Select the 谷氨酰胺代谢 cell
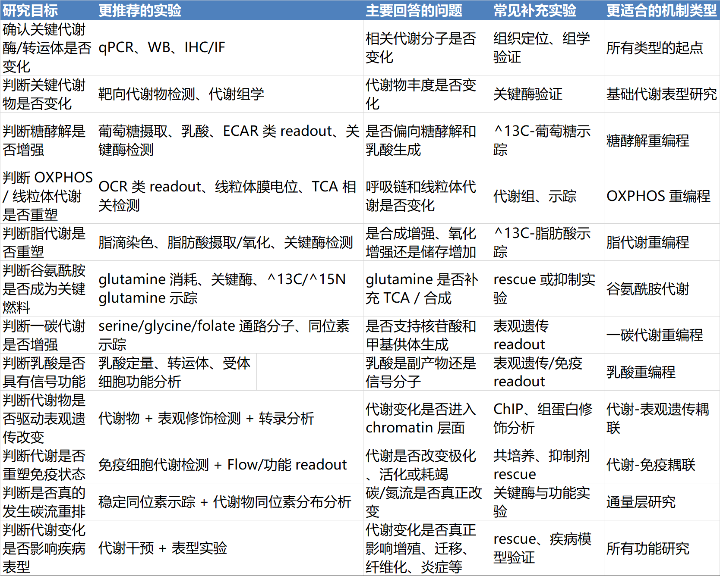 (647, 289)
